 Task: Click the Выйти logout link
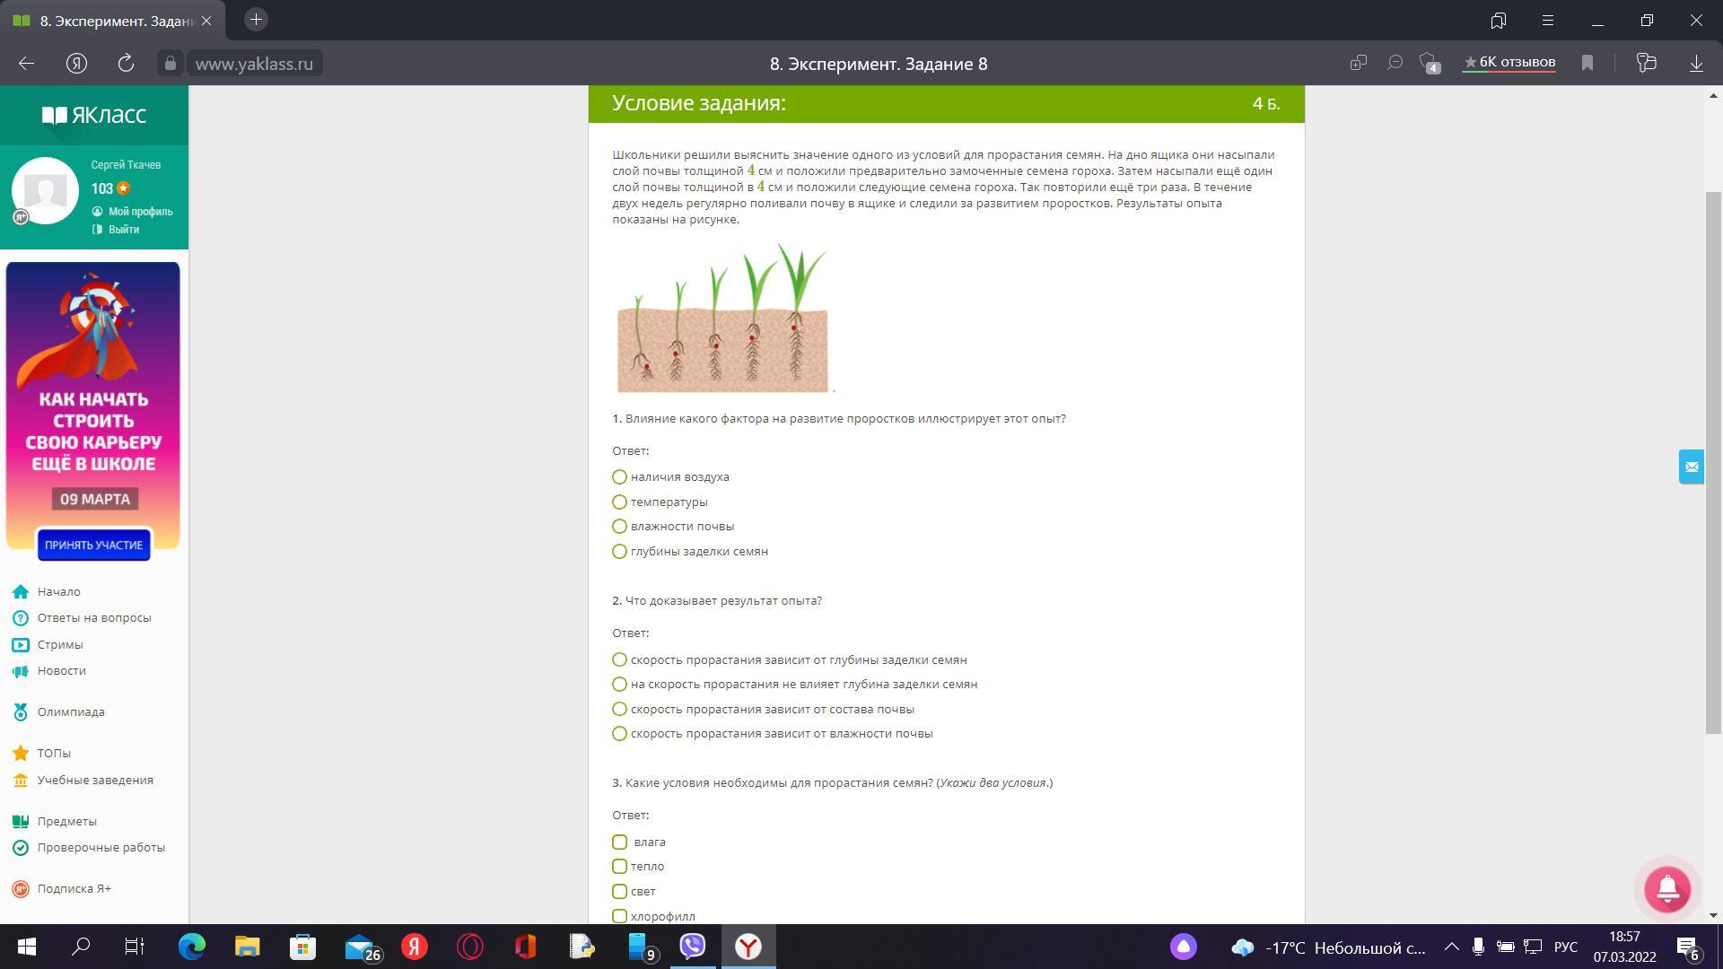(x=123, y=230)
